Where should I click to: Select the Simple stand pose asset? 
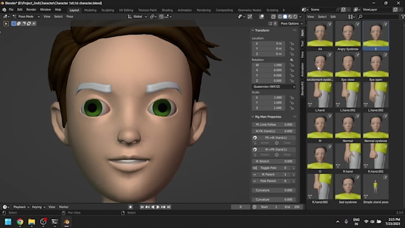point(376,189)
